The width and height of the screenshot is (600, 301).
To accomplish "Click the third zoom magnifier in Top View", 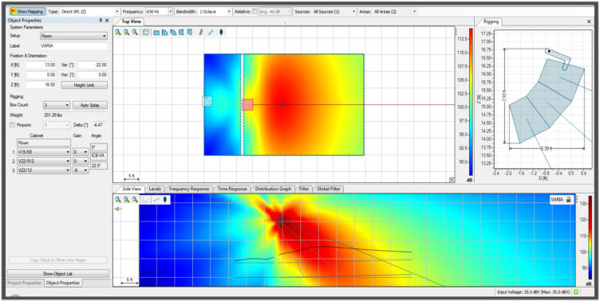I will [x=135, y=33].
